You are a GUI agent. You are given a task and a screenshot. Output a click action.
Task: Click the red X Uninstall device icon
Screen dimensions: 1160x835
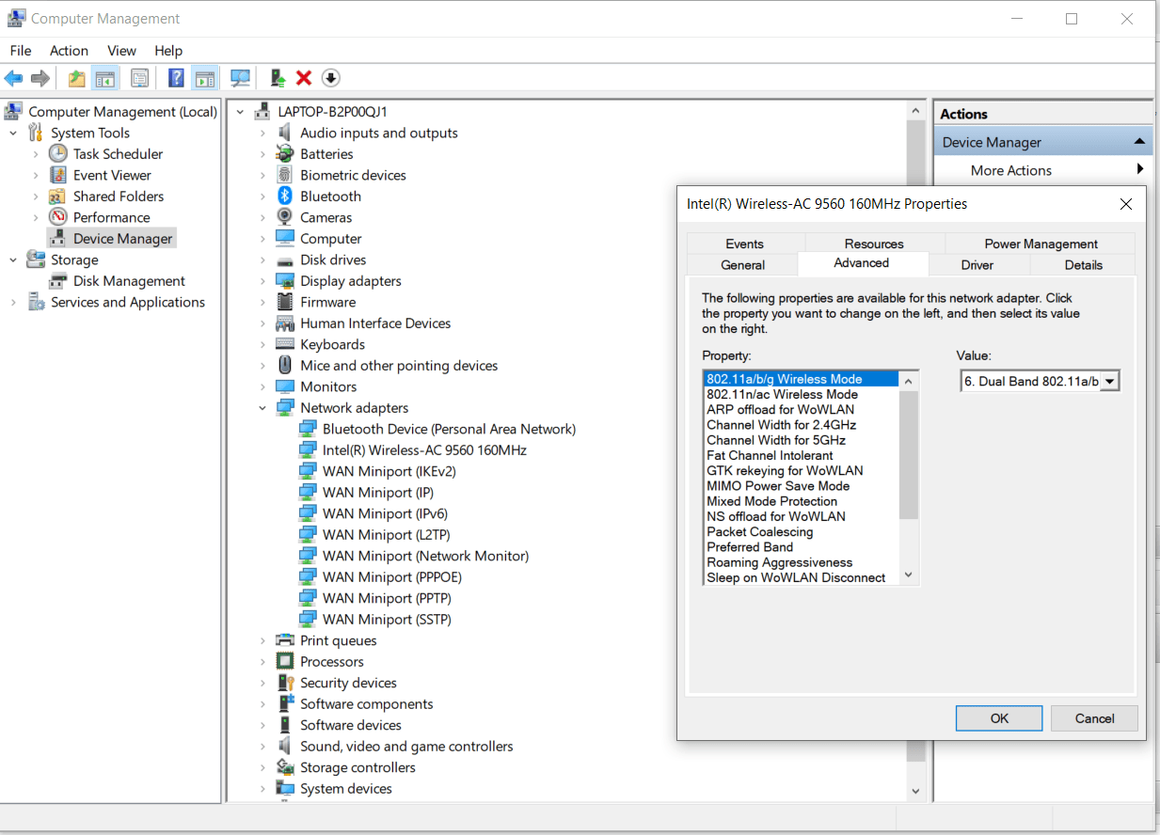pos(303,78)
